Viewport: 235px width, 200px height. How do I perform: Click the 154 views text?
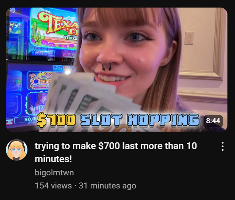(53, 186)
